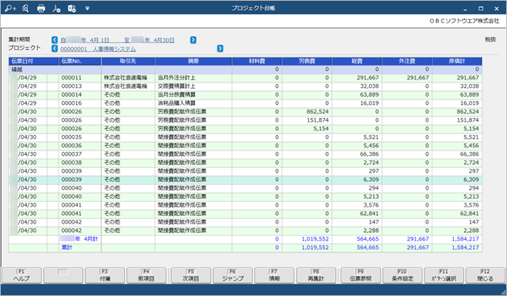The height and width of the screenshot is (296, 507).
Task: Switch to previous project with left arrow beside プロジェクト
Action: point(55,49)
